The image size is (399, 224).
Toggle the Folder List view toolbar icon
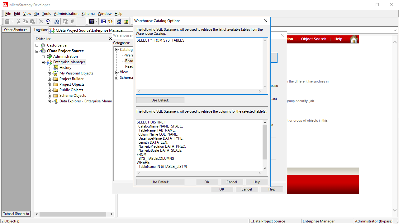(103, 21)
